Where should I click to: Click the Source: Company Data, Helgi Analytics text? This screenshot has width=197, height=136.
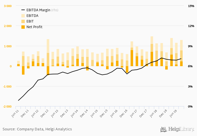pyautogui.click(x=37, y=129)
